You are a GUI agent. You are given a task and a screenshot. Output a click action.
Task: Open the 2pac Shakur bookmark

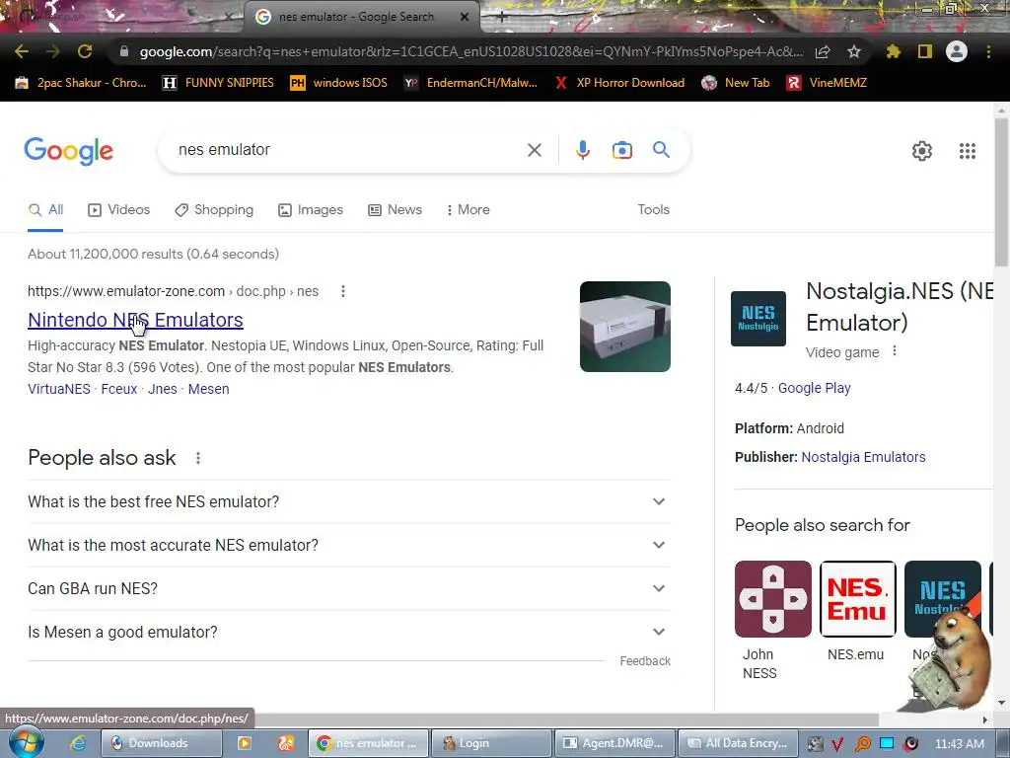(x=81, y=83)
